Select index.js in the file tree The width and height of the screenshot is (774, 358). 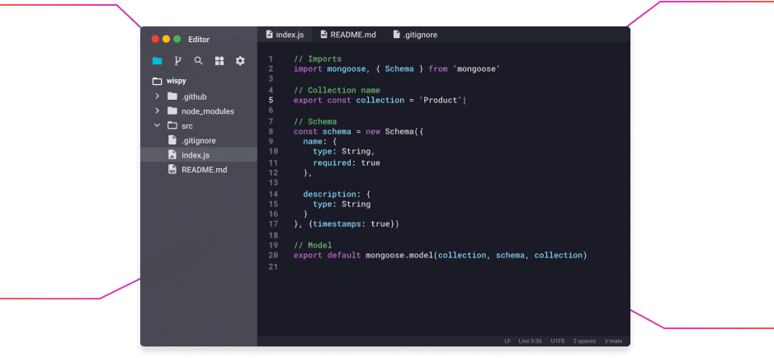(196, 155)
